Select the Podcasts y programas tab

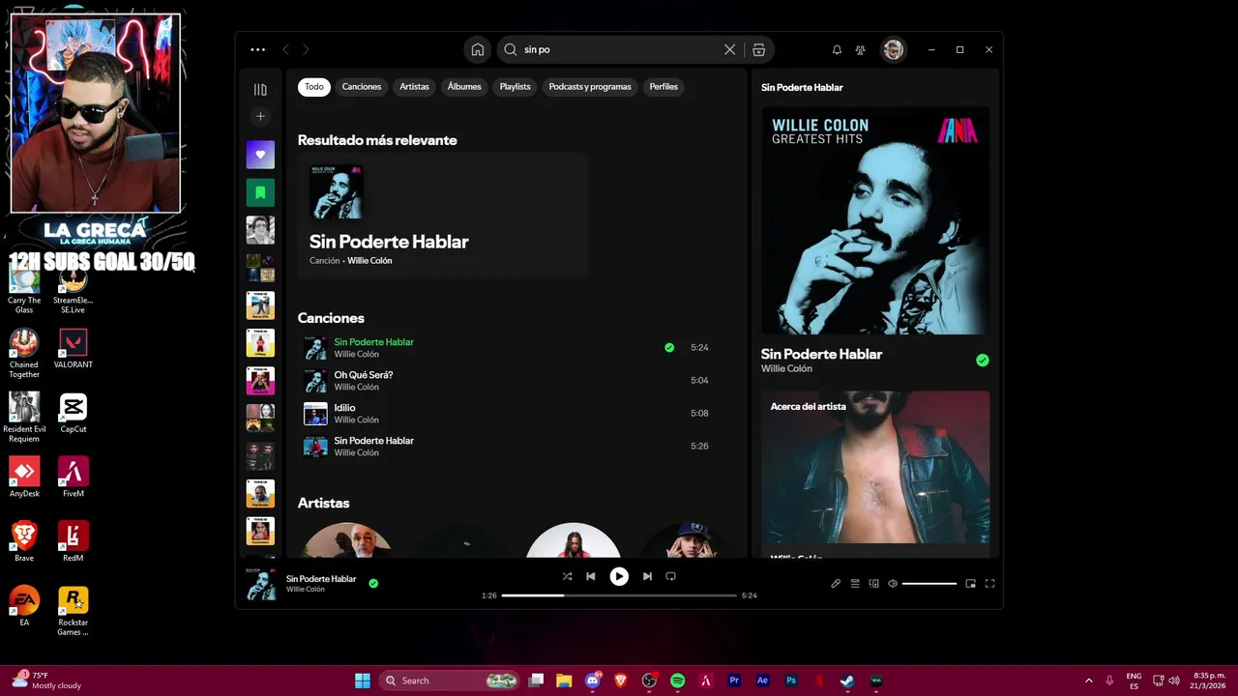tap(590, 87)
